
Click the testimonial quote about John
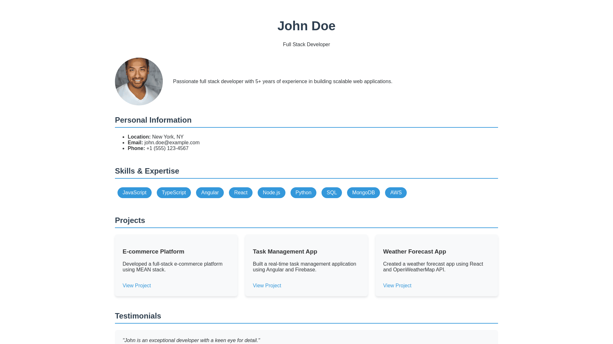point(191,340)
